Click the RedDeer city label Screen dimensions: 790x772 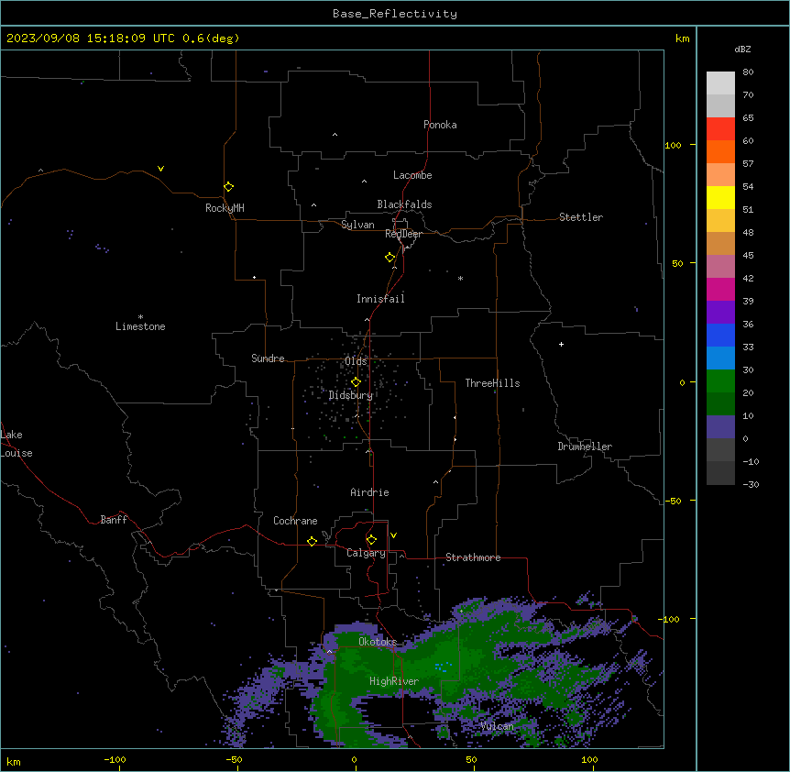(403, 234)
